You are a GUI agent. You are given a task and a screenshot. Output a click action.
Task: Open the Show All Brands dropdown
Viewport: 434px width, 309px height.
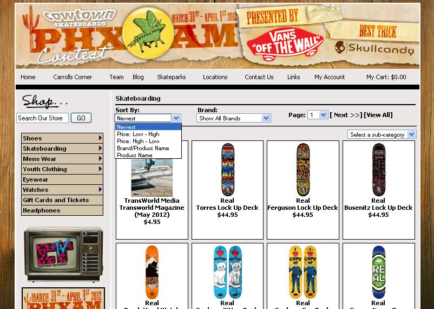[x=233, y=118]
